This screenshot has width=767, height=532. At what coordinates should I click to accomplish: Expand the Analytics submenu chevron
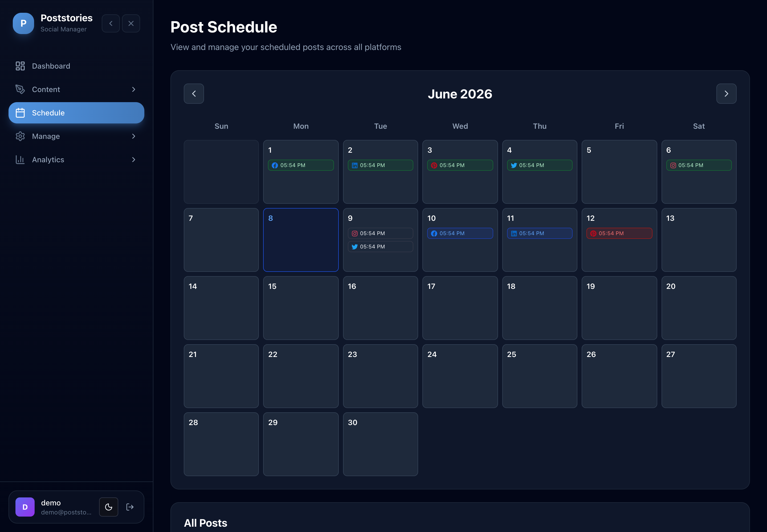click(x=133, y=160)
